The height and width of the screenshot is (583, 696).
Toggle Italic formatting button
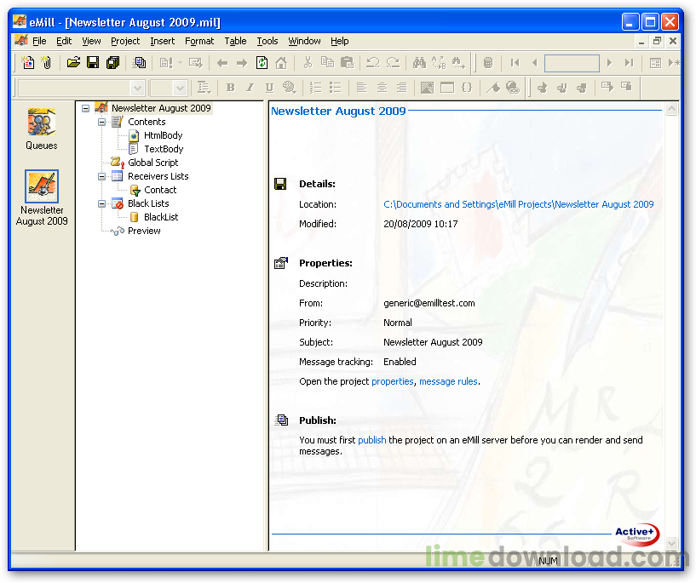[x=250, y=88]
